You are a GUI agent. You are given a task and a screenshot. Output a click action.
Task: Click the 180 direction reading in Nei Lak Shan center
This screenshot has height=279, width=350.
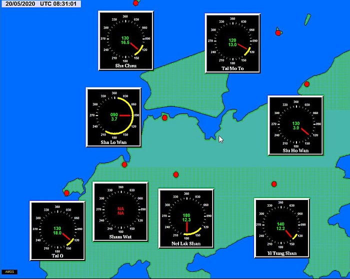[186, 215]
